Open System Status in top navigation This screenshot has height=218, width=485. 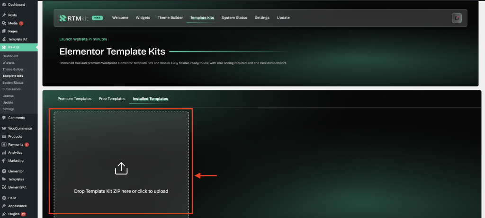(x=234, y=18)
